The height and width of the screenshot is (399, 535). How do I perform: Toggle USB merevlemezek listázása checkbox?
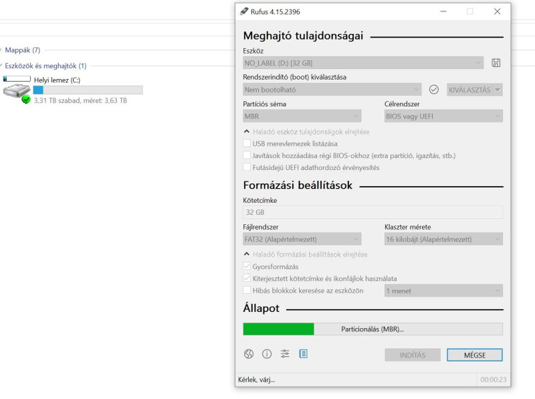[x=247, y=143]
